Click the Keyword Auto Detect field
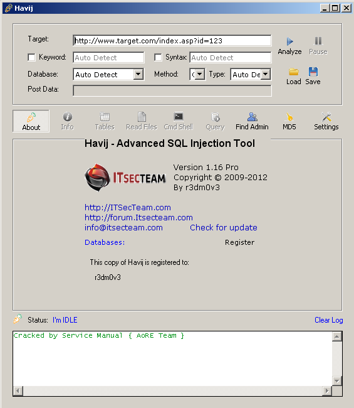 [108, 58]
